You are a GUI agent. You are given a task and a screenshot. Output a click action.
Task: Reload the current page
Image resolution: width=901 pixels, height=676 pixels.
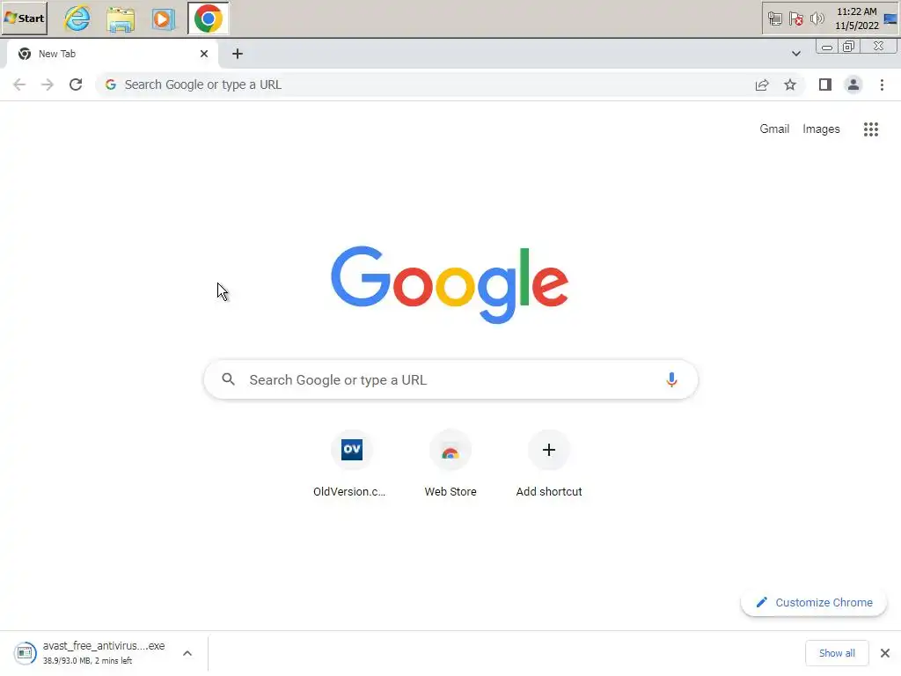[76, 84]
